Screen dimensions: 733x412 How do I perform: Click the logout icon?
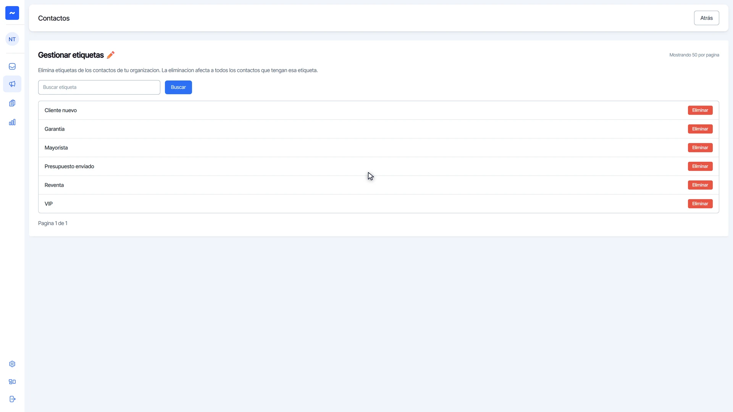(12, 399)
